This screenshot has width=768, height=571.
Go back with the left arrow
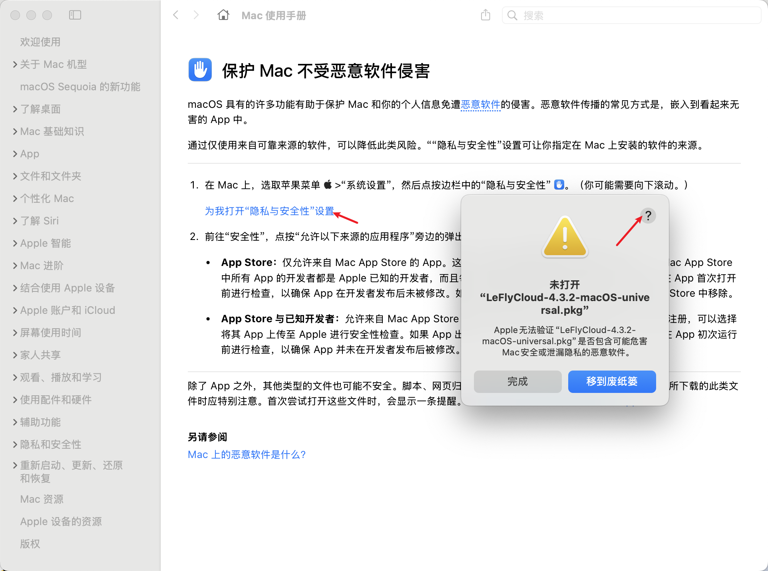[176, 15]
